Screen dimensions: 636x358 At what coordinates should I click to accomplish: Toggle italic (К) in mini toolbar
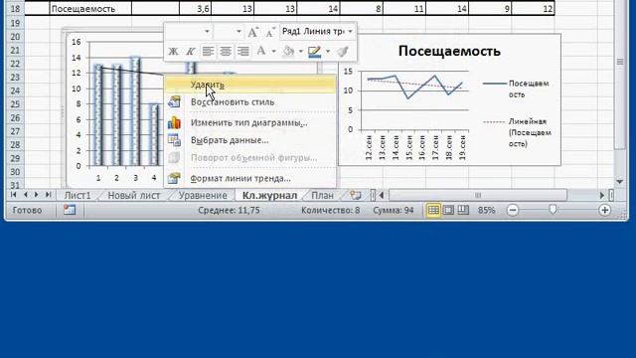[190, 52]
